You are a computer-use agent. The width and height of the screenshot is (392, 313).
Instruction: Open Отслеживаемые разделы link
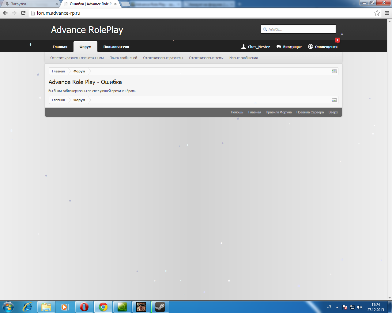click(163, 58)
